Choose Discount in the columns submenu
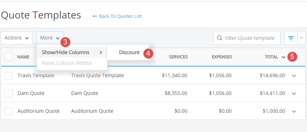Screen dimensions: 307x132 click(129, 52)
